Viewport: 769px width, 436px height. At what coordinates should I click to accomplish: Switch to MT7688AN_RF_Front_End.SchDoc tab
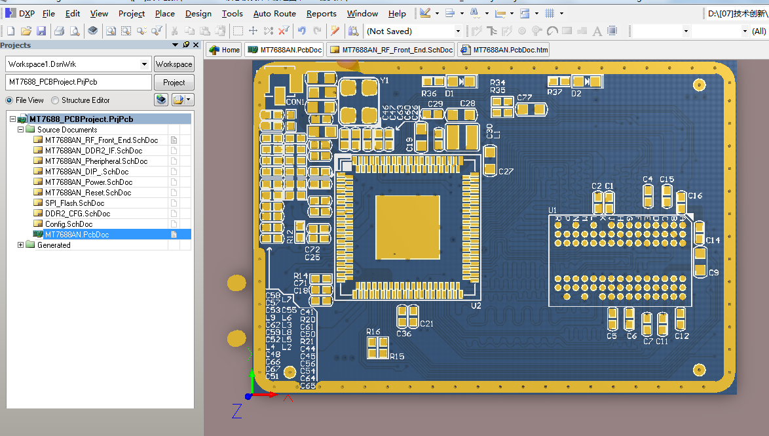(391, 50)
